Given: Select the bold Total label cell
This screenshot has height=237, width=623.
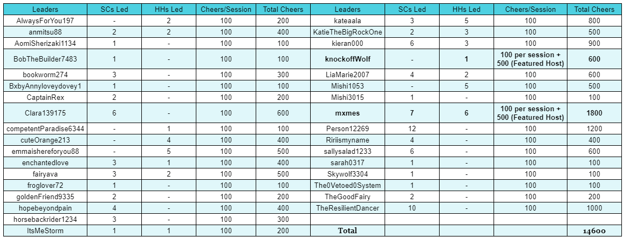Looking at the screenshot, I should 348,231.
